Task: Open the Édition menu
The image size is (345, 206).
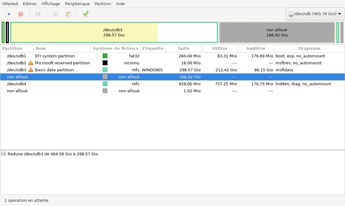Action: 30,4
